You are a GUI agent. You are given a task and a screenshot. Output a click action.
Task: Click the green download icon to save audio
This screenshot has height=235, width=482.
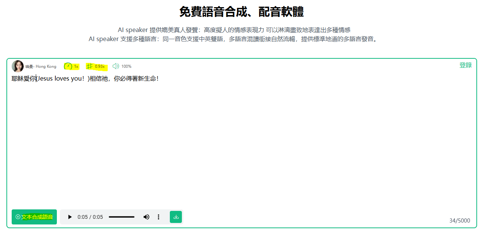(x=175, y=217)
